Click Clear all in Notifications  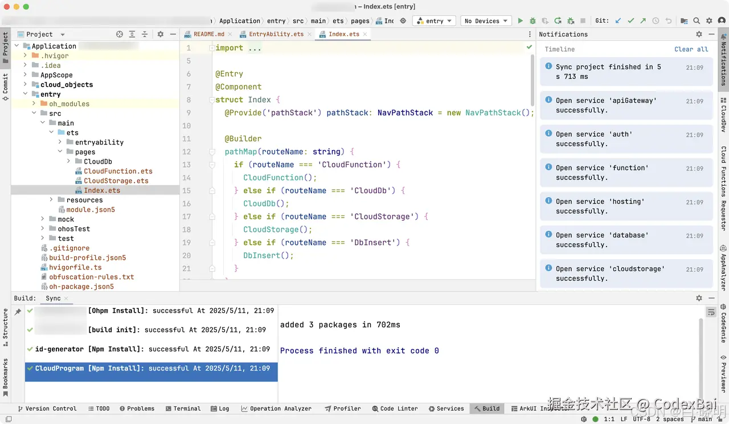tap(691, 49)
